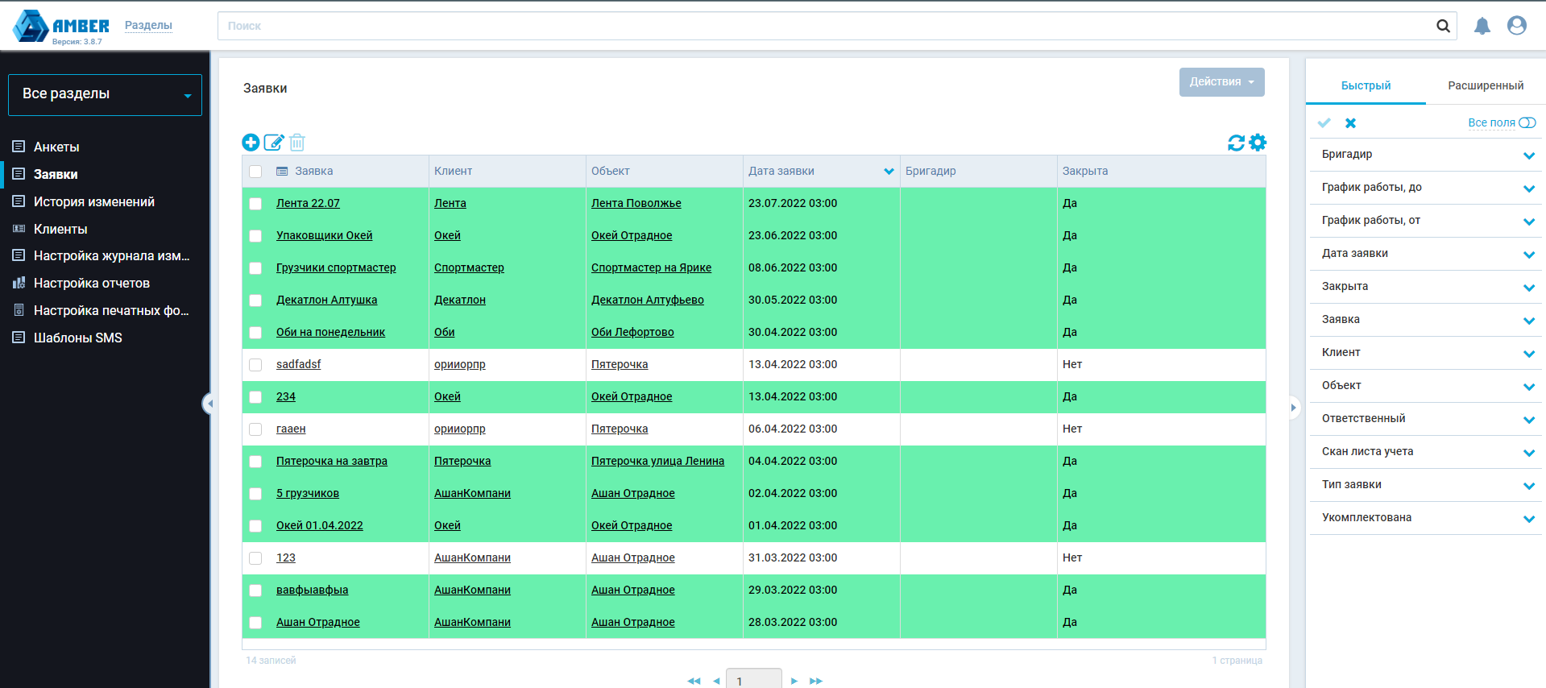Click the delete trash can icon

click(297, 143)
